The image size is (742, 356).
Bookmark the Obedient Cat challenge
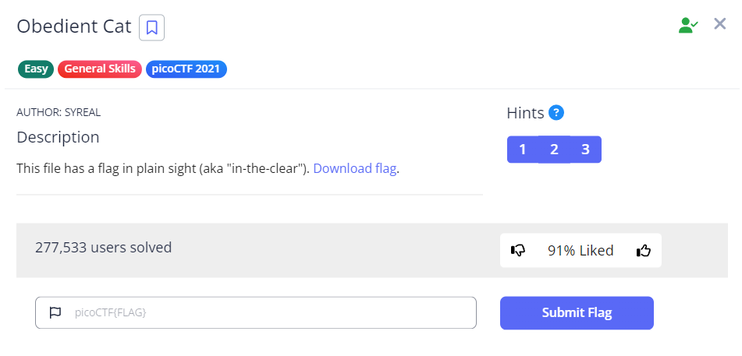[x=151, y=28]
